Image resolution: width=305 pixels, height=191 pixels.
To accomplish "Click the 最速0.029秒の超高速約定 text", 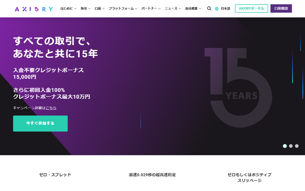I will [152, 175].
